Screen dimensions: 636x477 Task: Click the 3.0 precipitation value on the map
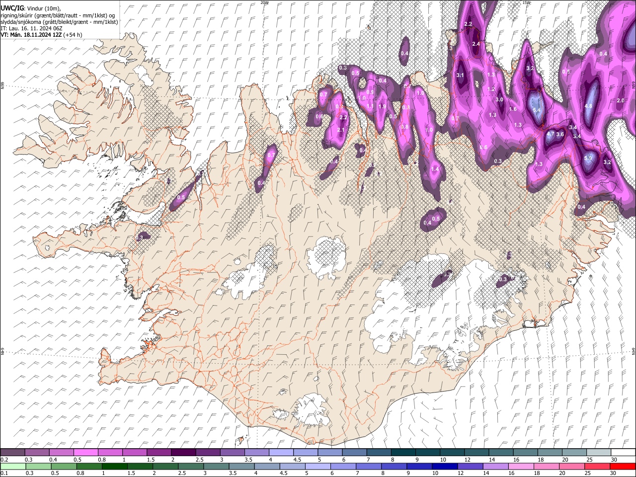coord(500,99)
